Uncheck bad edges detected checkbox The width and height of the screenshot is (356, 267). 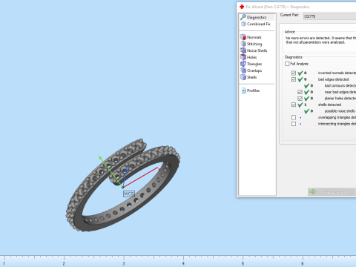(x=294, y=79)
